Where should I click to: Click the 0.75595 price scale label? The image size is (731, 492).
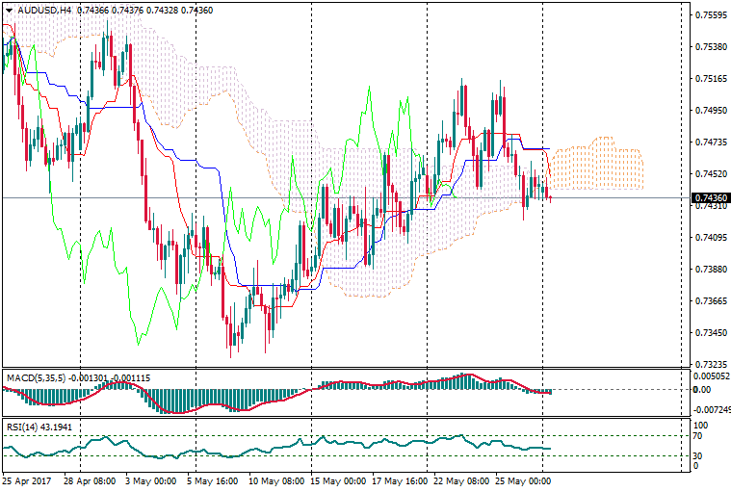(711, 15)
